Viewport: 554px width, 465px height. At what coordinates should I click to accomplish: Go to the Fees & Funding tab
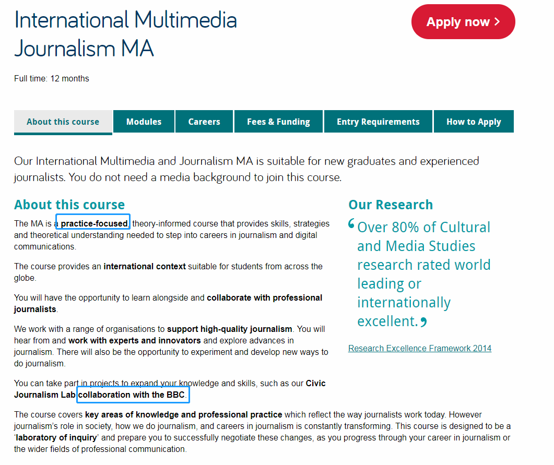coord(278,122)
